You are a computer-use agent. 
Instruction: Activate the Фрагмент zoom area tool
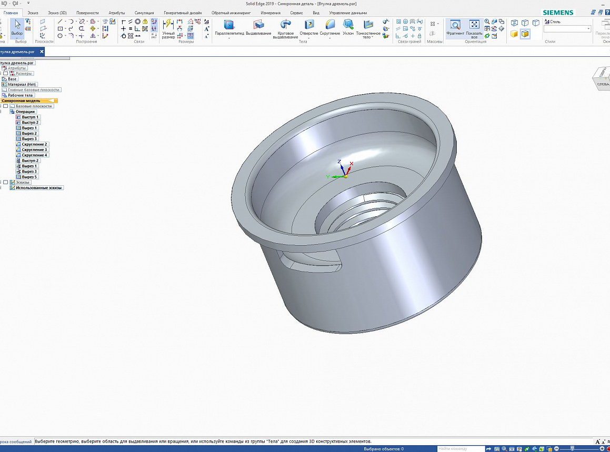click(x=455, y=25)
